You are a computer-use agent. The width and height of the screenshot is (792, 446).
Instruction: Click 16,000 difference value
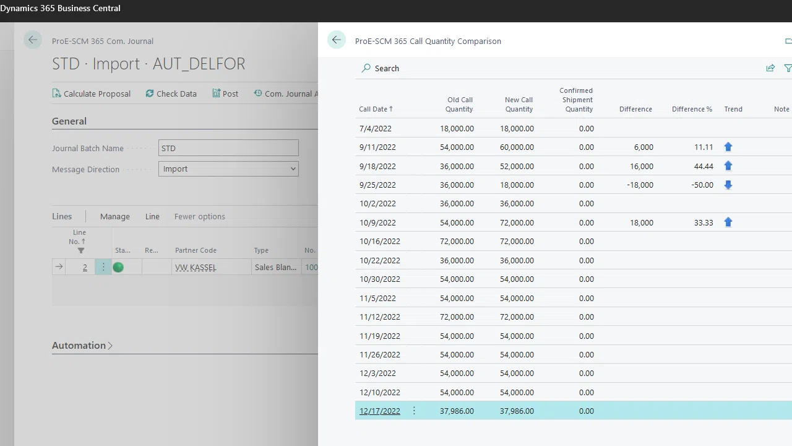642,166
